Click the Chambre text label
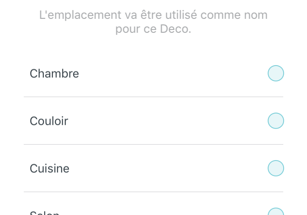The image size is (307, 215). 54,74
